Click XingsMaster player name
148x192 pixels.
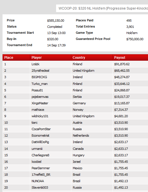[40, 103]
